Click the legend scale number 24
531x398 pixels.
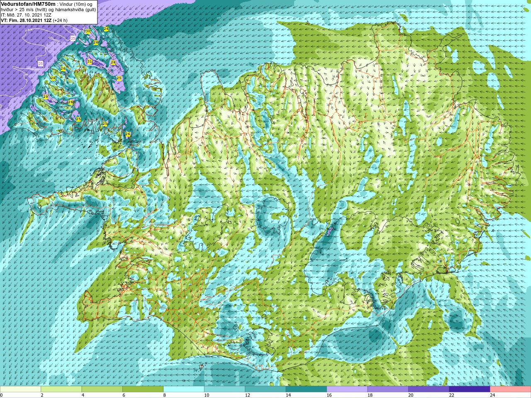pos(492,395)
